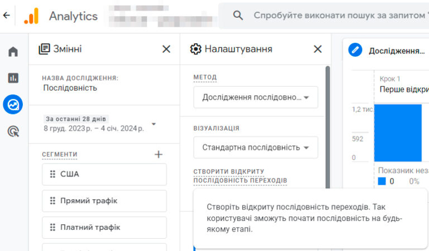Open the Метод technique dropdown
The width and height of the screenshot is (429, 251).
(x=256, y=97)
